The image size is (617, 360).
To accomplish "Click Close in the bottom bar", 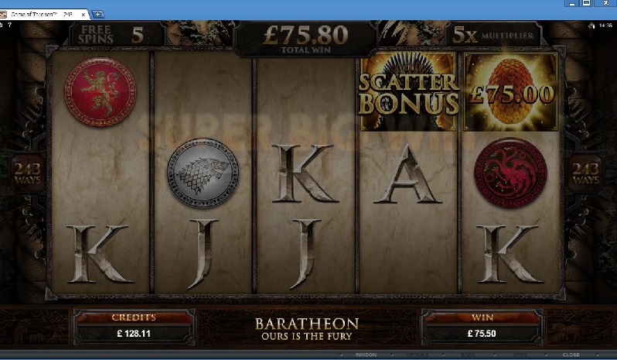I will tap(571, 355).
